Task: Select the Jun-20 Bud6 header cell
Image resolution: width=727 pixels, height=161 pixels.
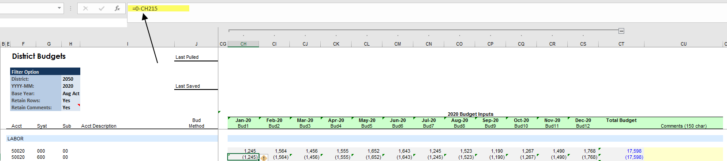Action: coord(398,123)
